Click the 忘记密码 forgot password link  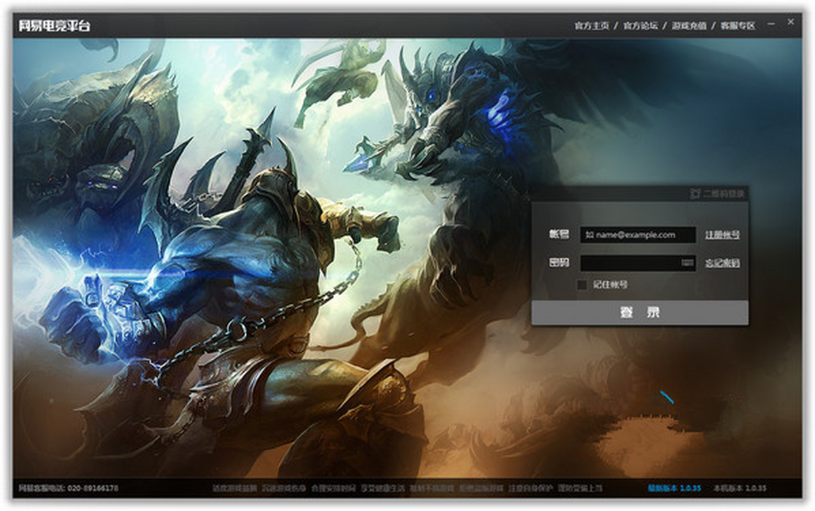click(722, 263)
